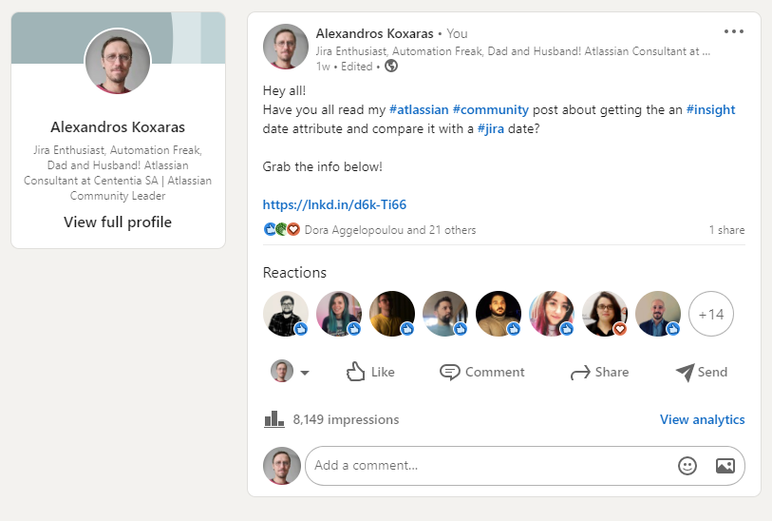This screenshot has height=521, width=772.
Task: Click the large profile photo in sidebar card
Action: coord(118,61)
